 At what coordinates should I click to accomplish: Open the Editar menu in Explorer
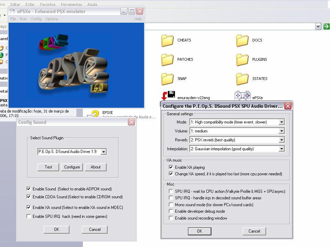pyautogui.click(x=15, y=4)
